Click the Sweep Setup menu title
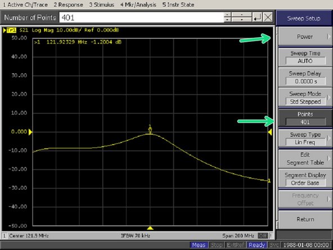The image size is (333, 250). (x=304, y=18)
